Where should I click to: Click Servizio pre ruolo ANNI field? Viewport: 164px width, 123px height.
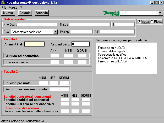(x=43, y=83)
